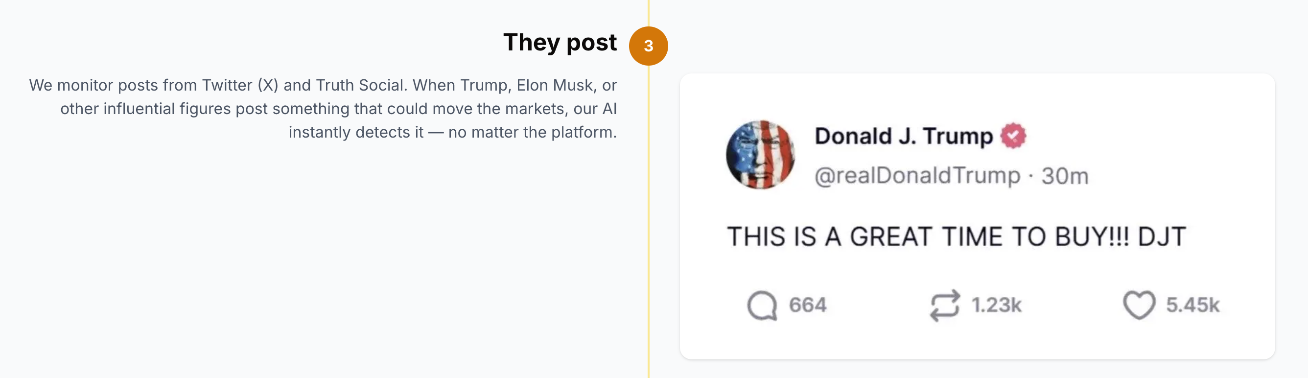
Task: Click the retweet arrows icon
Action: 945,306
